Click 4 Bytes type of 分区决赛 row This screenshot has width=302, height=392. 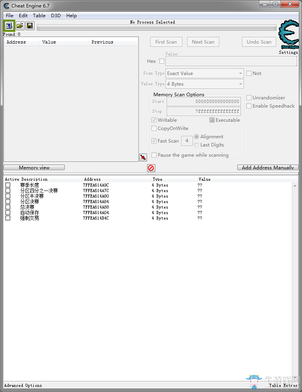tap(160, 201)
